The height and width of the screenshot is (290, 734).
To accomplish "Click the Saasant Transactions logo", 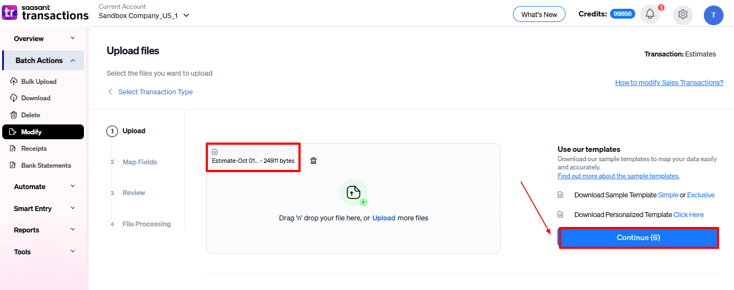I will pyautogui.click(x=45, y=12).
